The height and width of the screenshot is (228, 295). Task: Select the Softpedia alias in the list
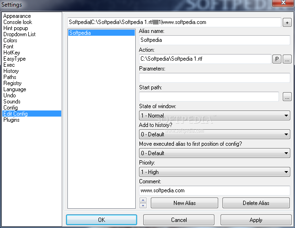click(x=101, y=33)
